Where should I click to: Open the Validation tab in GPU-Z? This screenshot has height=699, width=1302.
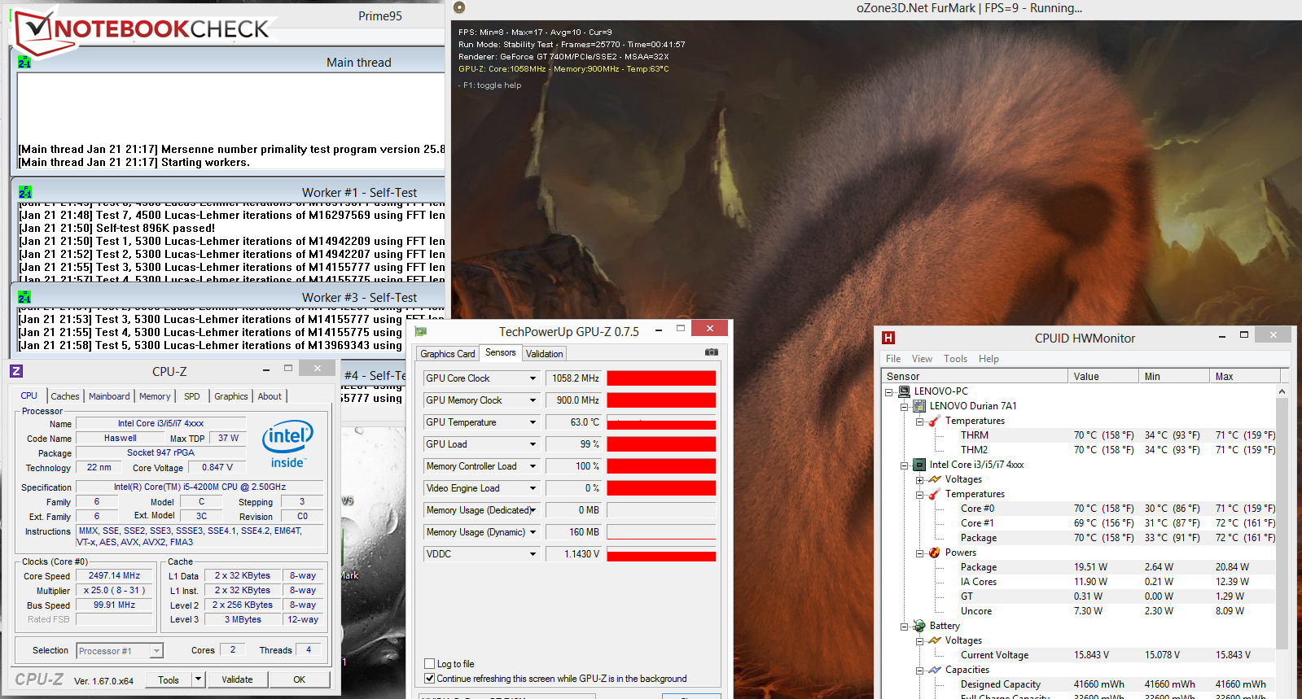[544, 354]
